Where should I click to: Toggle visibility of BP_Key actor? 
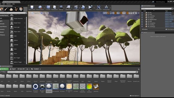click(x=142, y=13)
